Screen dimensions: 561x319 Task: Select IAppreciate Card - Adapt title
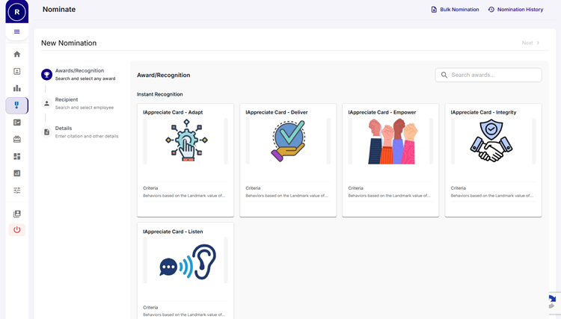pos(173,112)
